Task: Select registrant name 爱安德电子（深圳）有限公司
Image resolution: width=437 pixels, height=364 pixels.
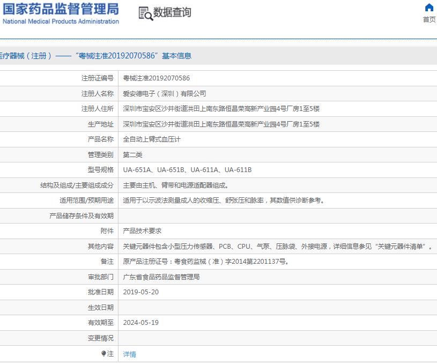Action: pyautogui.click(x=165, y=94)
